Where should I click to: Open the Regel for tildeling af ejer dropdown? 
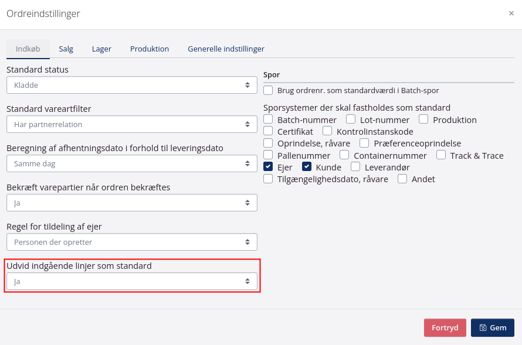[131, 242]
